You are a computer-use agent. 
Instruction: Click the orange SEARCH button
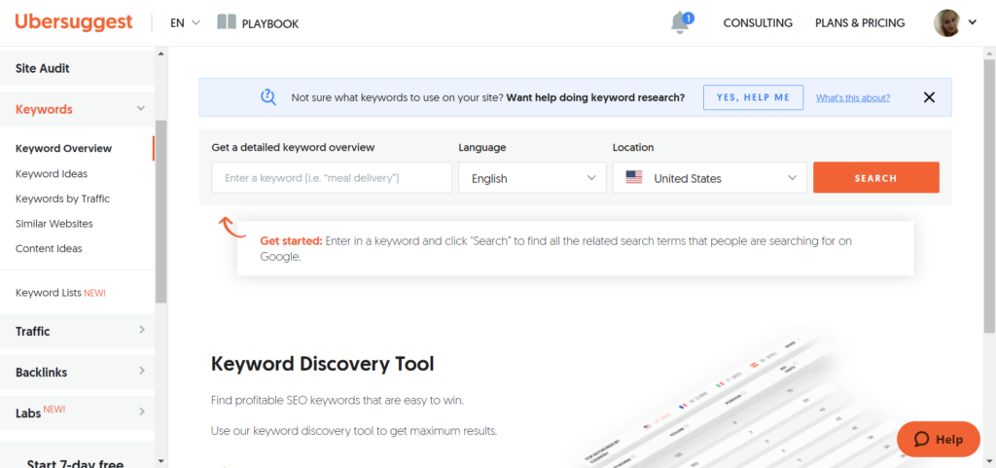876,178
